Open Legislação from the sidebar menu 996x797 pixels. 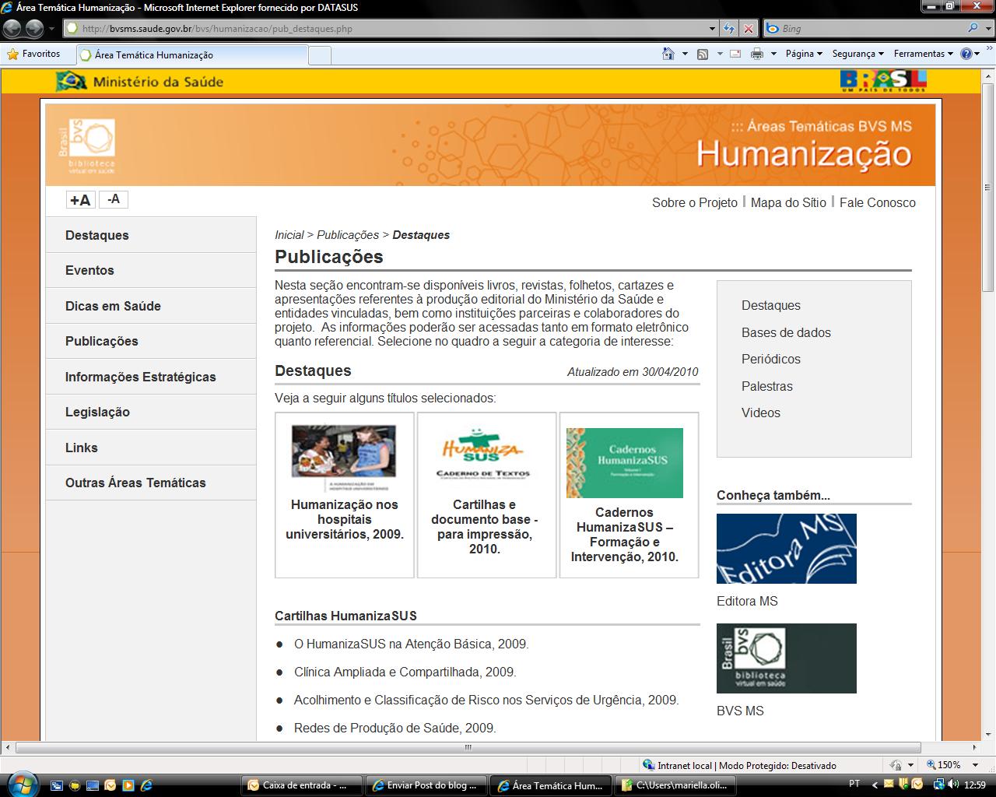click(97, 412)
